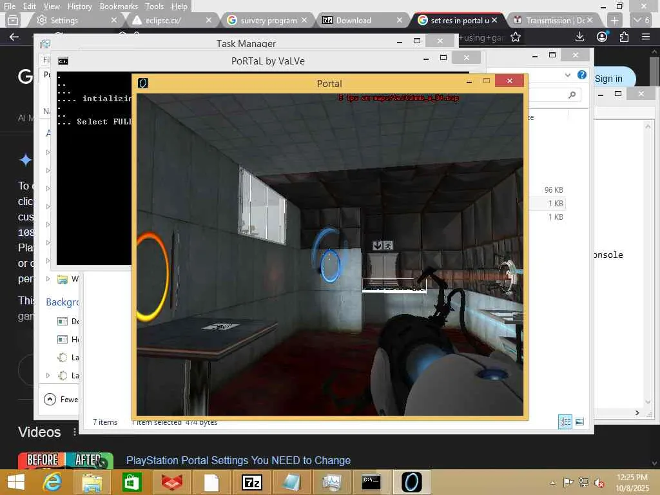Switch to the eclipse.cx/ tab
The height and width of the screenshot is (495, 660).
click(163, 20)
